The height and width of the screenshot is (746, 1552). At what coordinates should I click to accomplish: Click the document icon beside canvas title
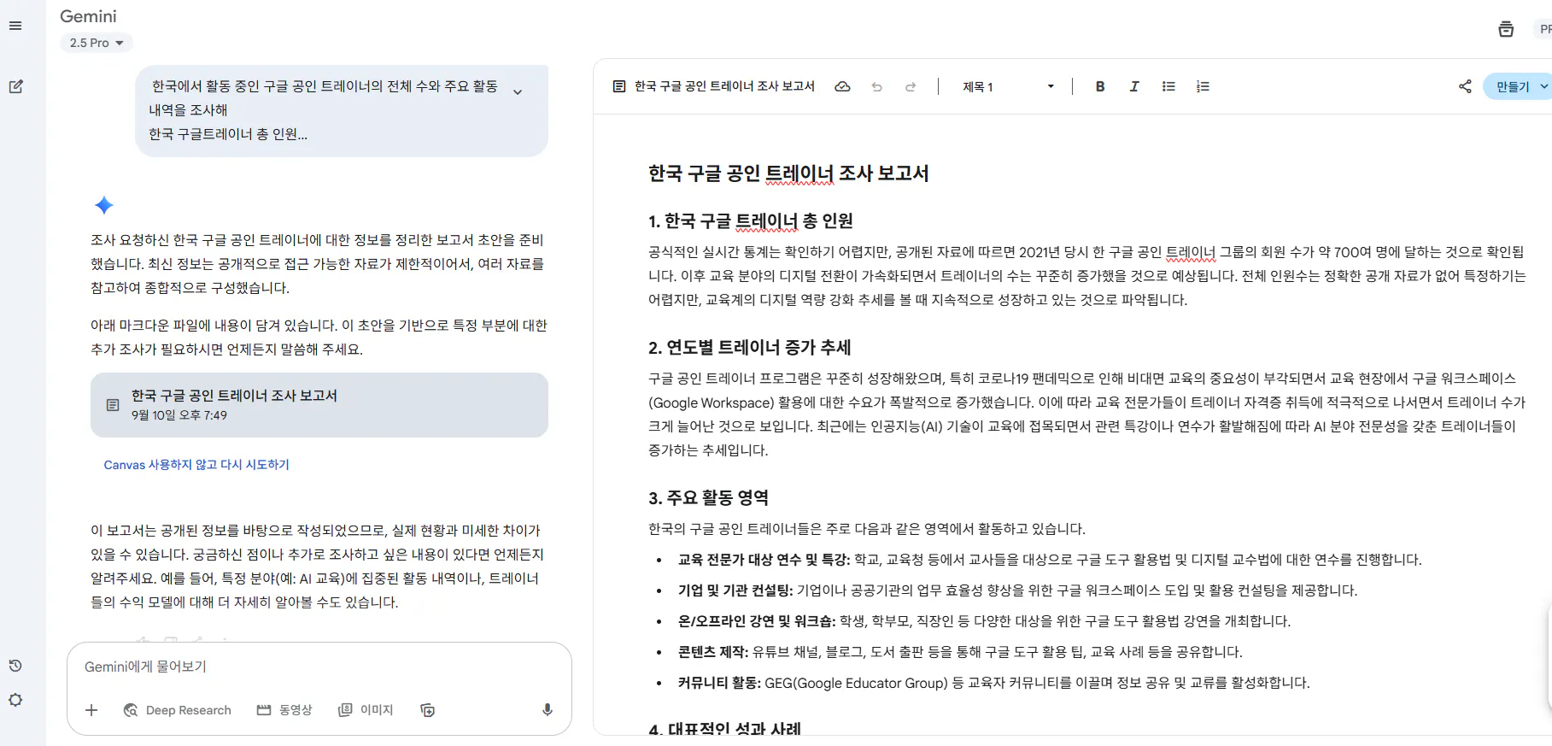pos(619,86)
